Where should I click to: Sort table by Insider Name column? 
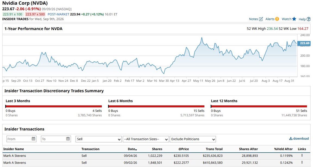pos(14,149)
